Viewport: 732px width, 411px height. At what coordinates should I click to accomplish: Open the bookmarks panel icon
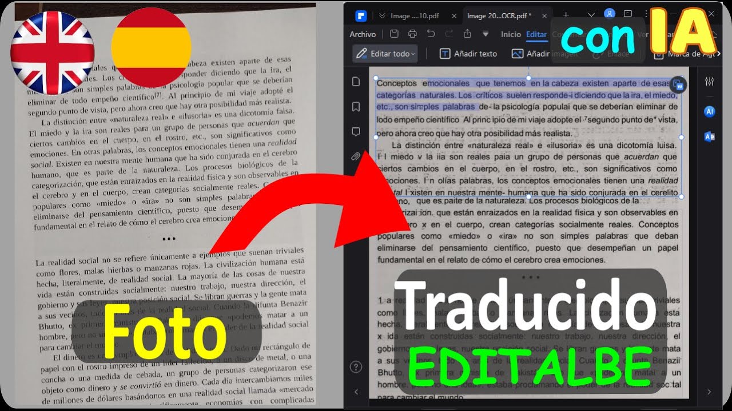pyautogui.click(x=356, y=107)
